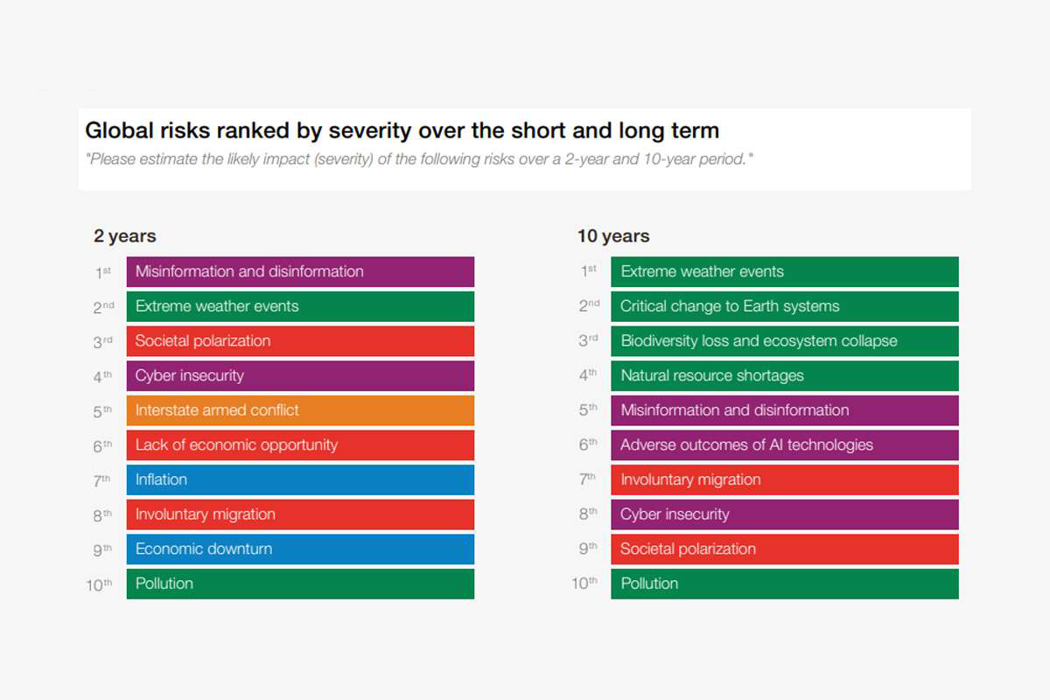Image resolution: width=1050 pixels, height=700 pixels.
Task: Click the chart title about global risks
Action: [402, 131]
